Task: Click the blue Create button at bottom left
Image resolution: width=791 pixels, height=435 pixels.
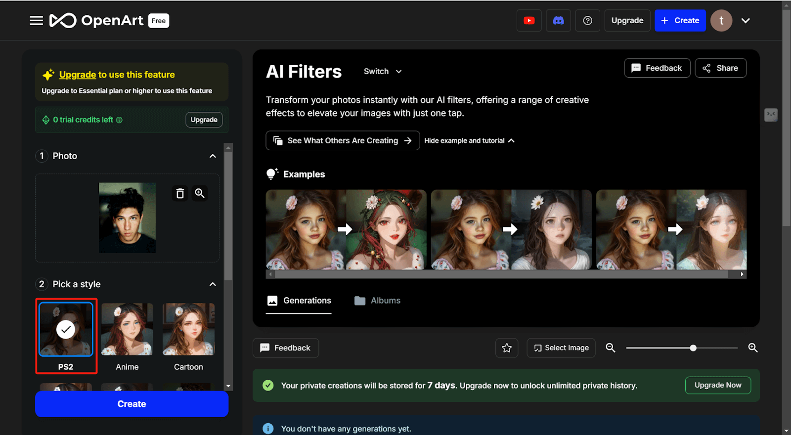Action: 132,404
